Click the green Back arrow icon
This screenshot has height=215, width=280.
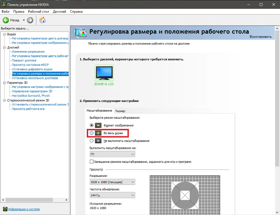(6, 20)
